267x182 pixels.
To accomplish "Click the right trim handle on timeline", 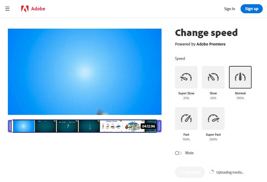I will click(x=159, y=126).
